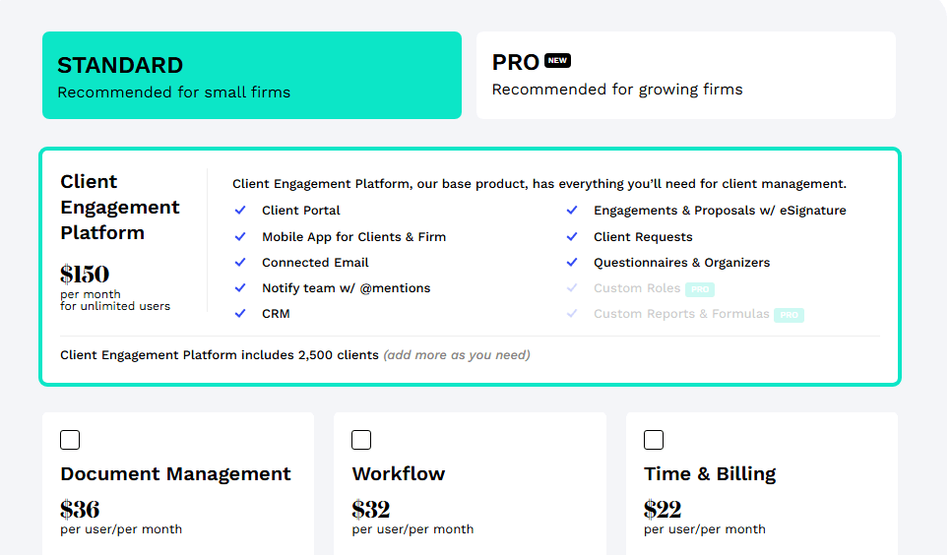The height and width of the screenshot is (555, 951).
Task: Enable the Workflow add-on checkbox
Action: 361,440
